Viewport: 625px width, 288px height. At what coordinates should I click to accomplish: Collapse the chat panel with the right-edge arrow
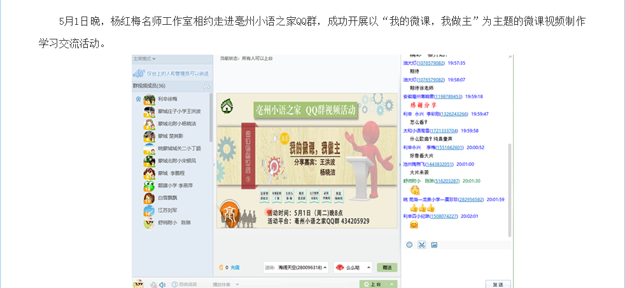point(400,164)
